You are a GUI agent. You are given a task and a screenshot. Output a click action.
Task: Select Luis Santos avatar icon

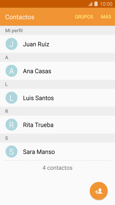11,98
